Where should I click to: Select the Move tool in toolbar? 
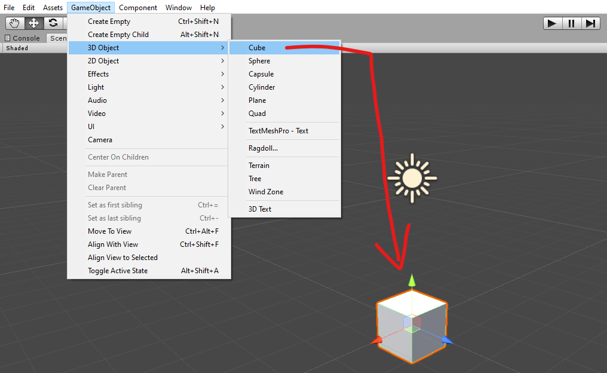(34, 23)
